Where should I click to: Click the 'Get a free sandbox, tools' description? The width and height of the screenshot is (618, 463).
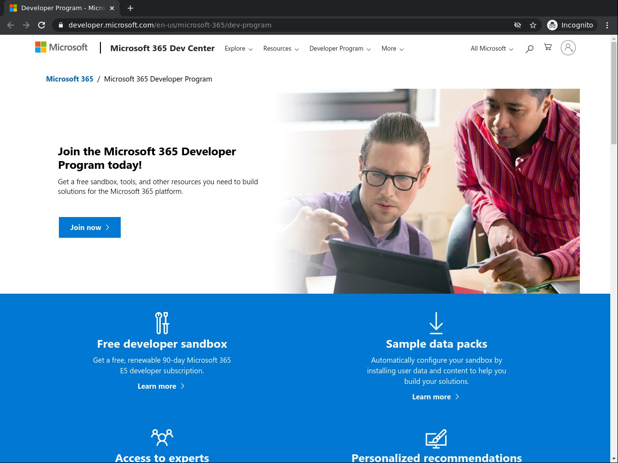[158, 187]
